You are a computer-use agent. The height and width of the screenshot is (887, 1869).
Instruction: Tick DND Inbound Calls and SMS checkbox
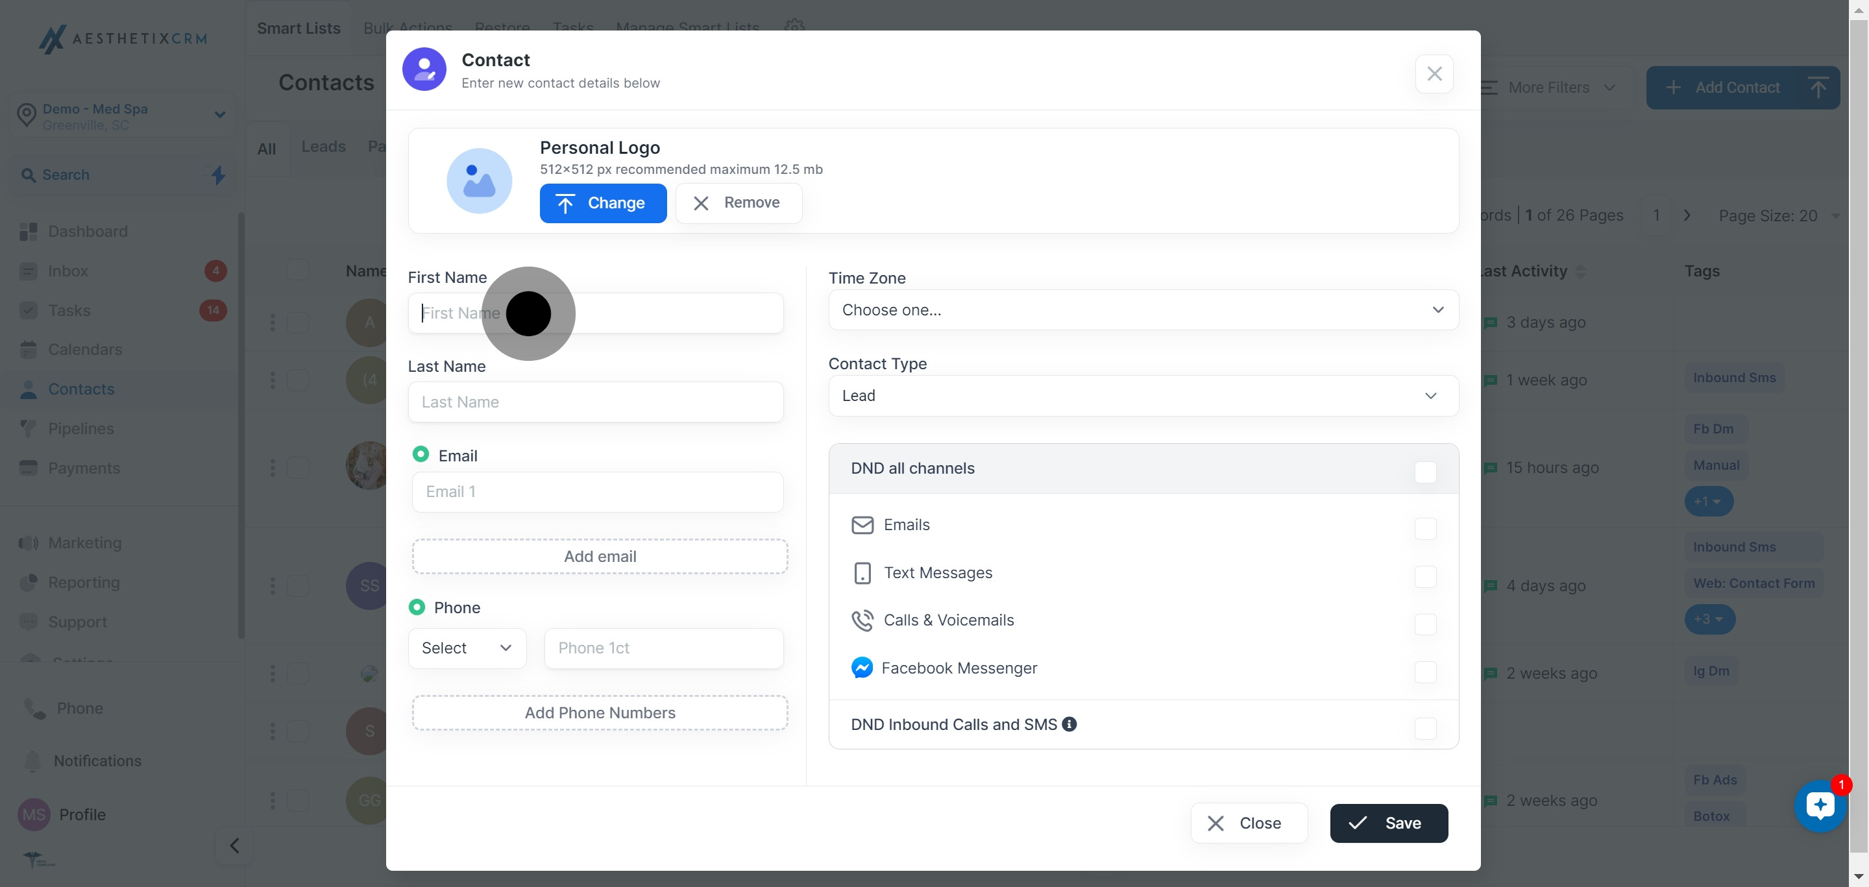(1424, 728)
